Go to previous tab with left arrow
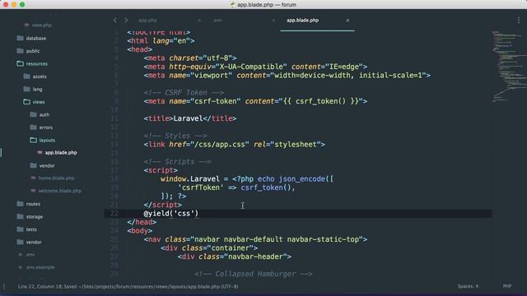Image resolution: width=527 pixels, height=296 pixels. 115,21
